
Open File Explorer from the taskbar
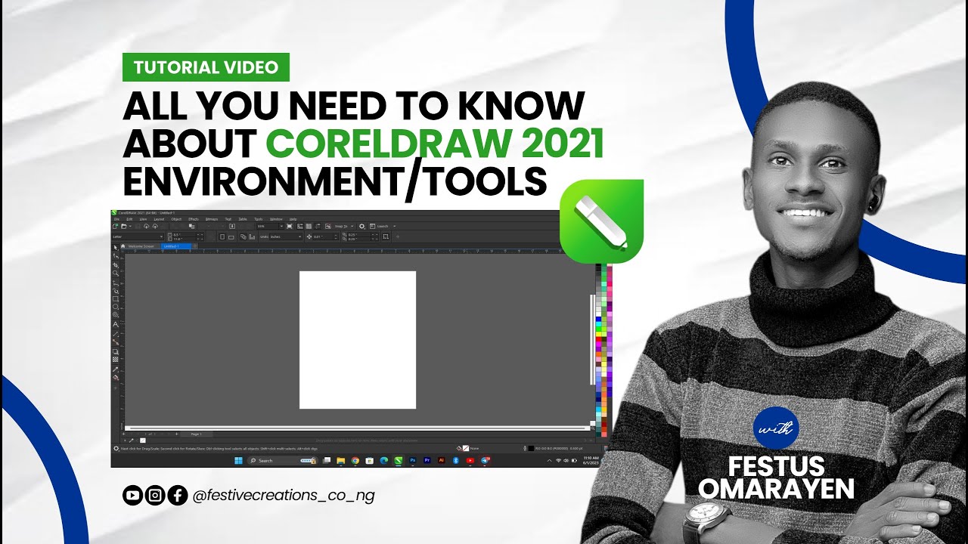(340, 460)
